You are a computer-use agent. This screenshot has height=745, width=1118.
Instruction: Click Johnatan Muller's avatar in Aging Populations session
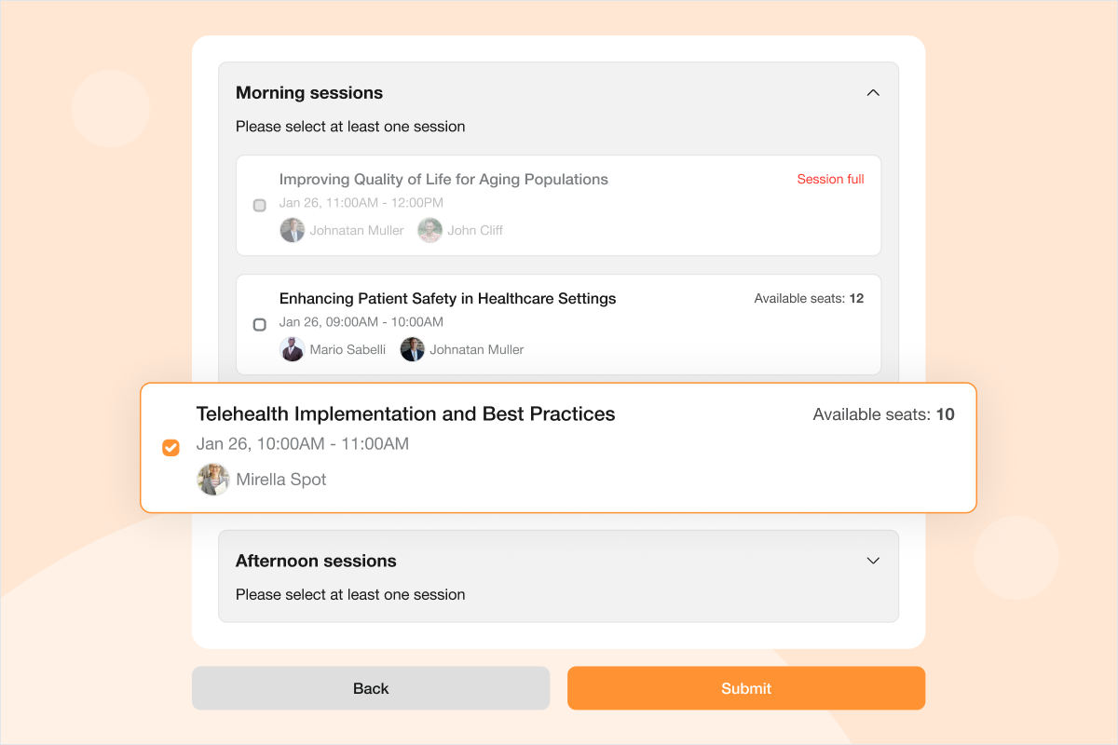pos(293,230)
